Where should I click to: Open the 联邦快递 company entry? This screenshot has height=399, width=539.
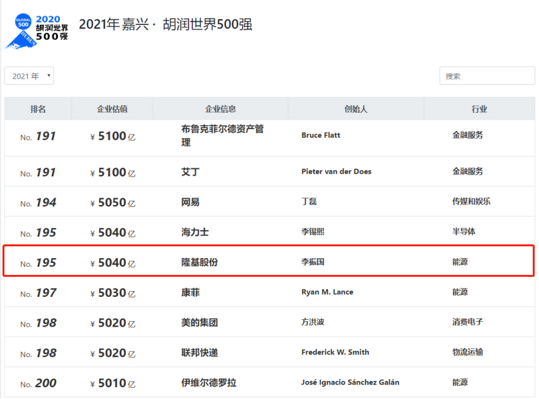200,352
